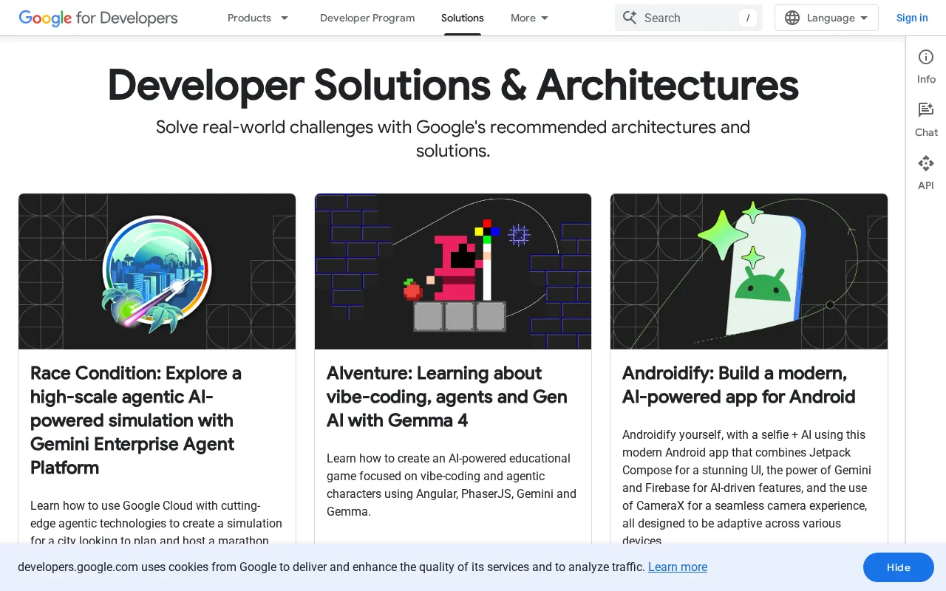
Task: Open the Race Condition article title
Action: point(136,420)
